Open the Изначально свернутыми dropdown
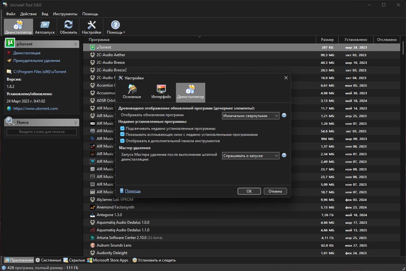 click(250, 116)
